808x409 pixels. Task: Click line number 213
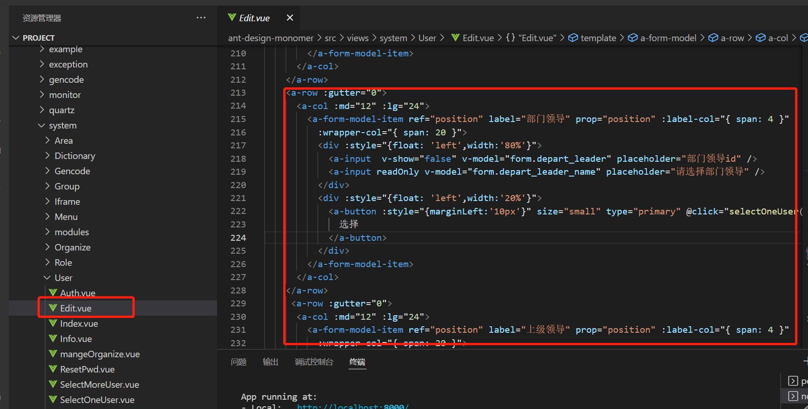[x=238, y=92]
